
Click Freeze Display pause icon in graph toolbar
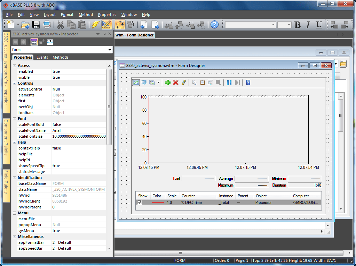pyautogui.click(x=229, y=83)
